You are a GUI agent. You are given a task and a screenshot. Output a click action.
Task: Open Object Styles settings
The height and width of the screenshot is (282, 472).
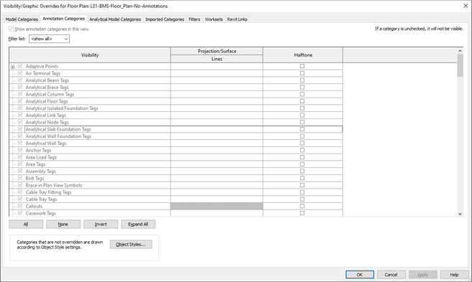coord(131,245)
